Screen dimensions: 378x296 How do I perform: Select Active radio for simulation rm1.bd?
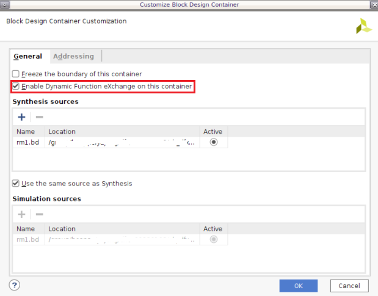pos(214,239)
